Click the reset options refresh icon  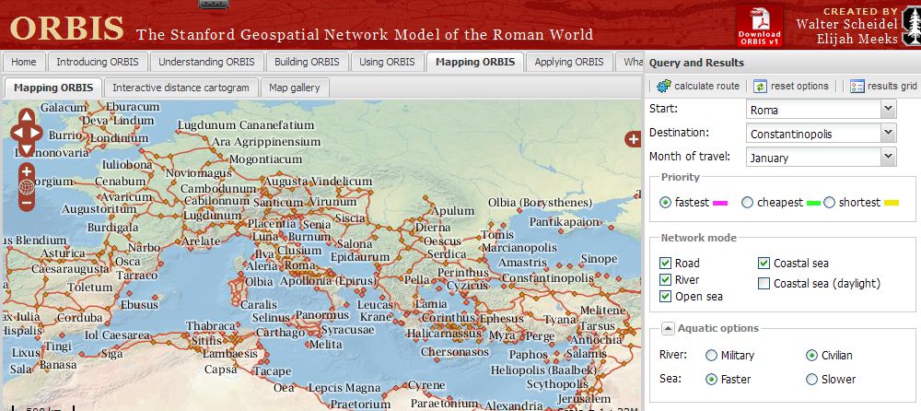[x=761, y=87]
